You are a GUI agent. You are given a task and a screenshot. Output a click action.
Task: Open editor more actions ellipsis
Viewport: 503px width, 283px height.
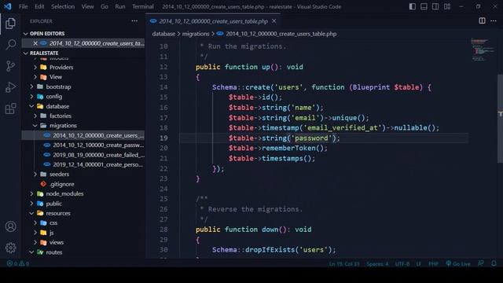(x=494, y=21)
